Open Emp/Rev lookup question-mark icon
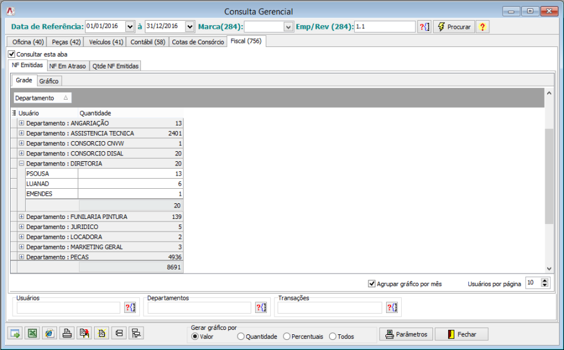The image size is (564, 350). tap(424, 26)
